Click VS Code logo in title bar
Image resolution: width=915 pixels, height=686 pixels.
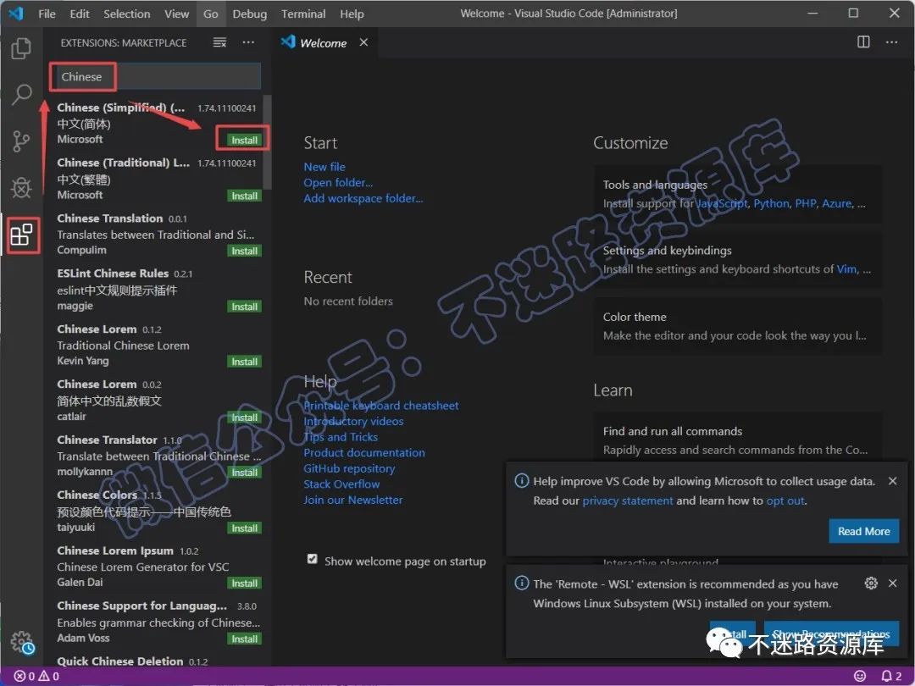tap(16, 14)
